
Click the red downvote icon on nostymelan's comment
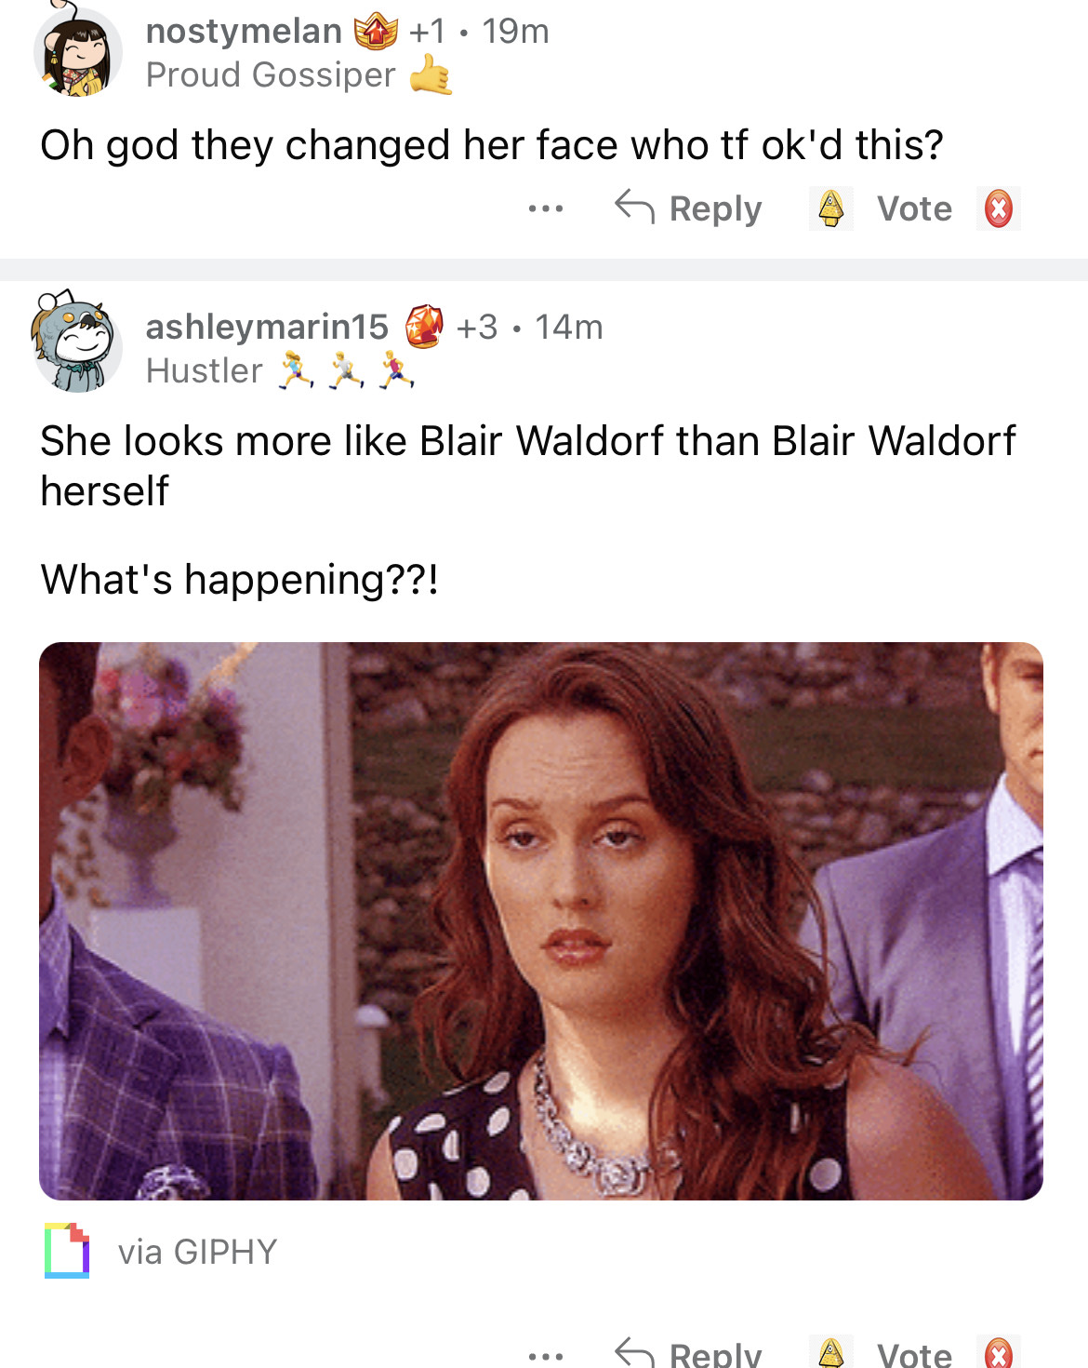point(999,208)
